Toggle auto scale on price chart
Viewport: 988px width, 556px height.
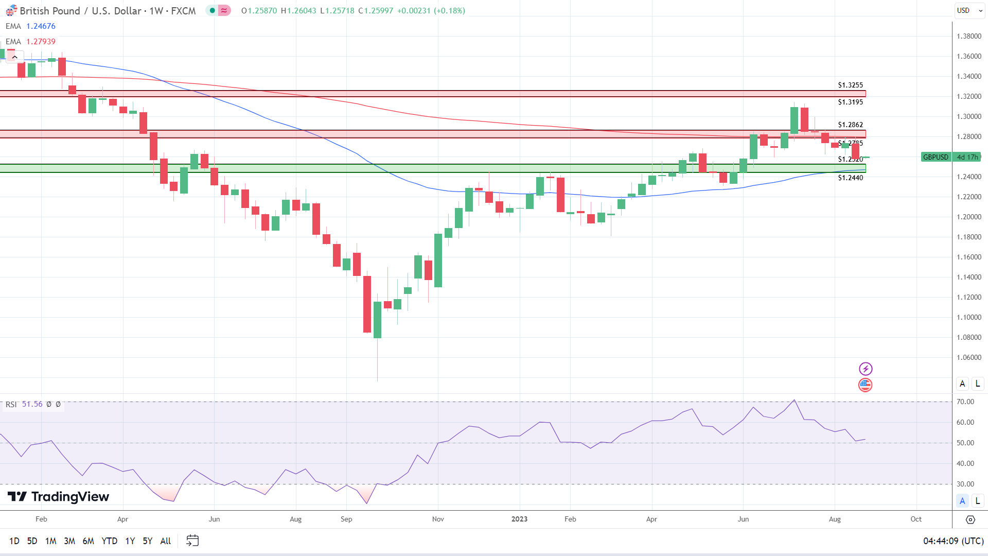962,384
